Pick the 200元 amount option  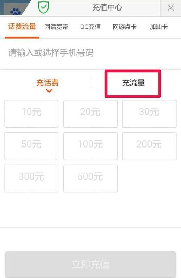(149, 146)
